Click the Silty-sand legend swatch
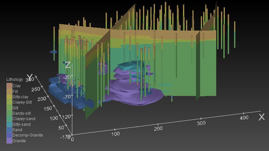The width and height of the screenshot is (269, 151). pyautogui.click(x=9, y=124)
